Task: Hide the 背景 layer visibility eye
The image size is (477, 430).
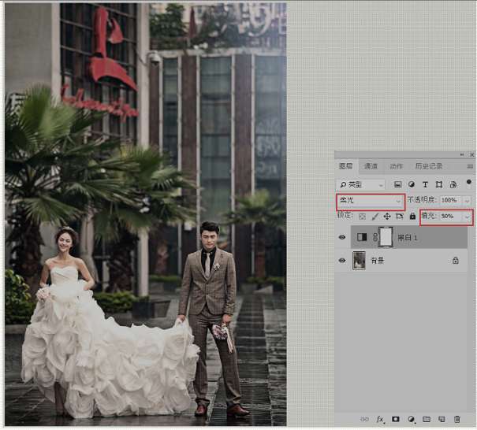Action: point(342,261)
